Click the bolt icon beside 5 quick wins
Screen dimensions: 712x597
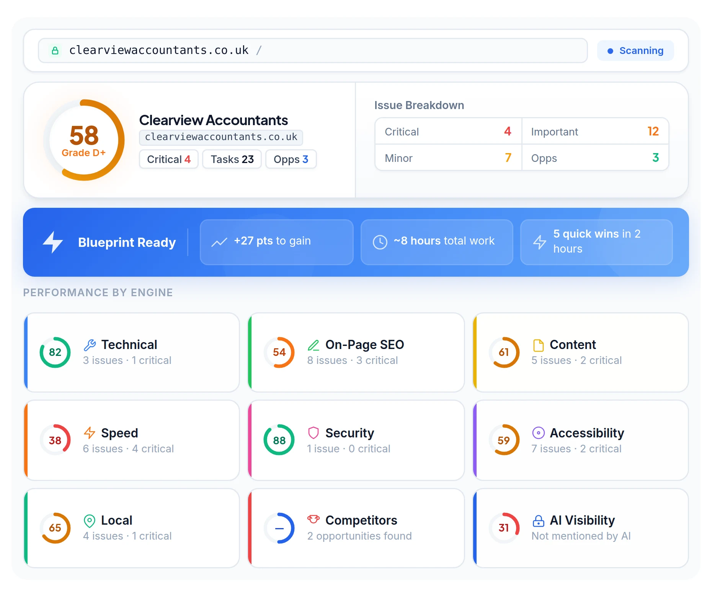point(540,242)
